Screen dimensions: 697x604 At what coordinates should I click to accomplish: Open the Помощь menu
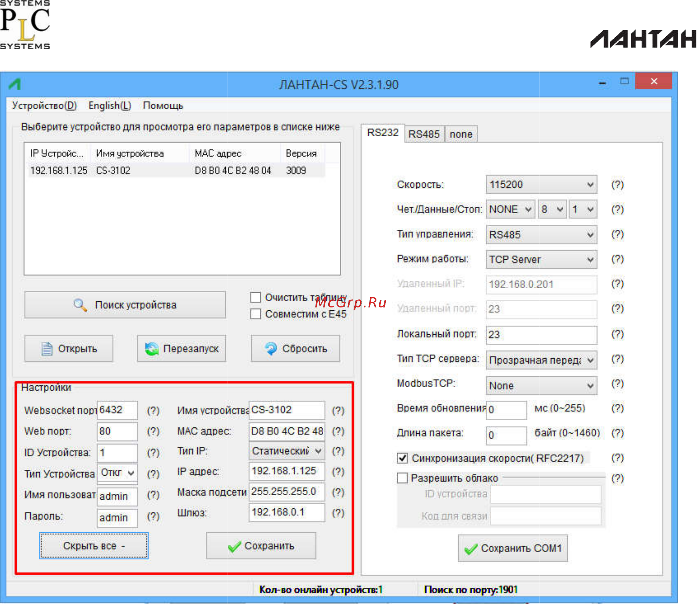[x=163, y=106]
